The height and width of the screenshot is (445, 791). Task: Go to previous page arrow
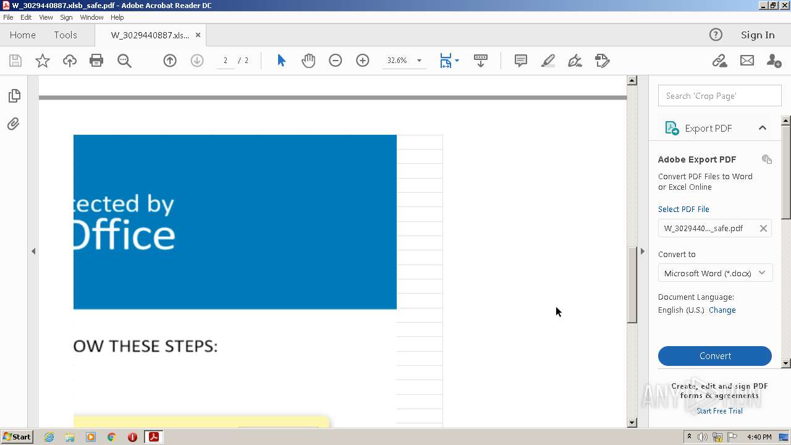[170, 61]
